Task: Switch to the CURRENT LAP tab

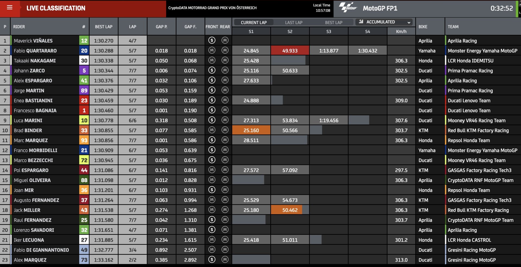Action: click(253, 22)
